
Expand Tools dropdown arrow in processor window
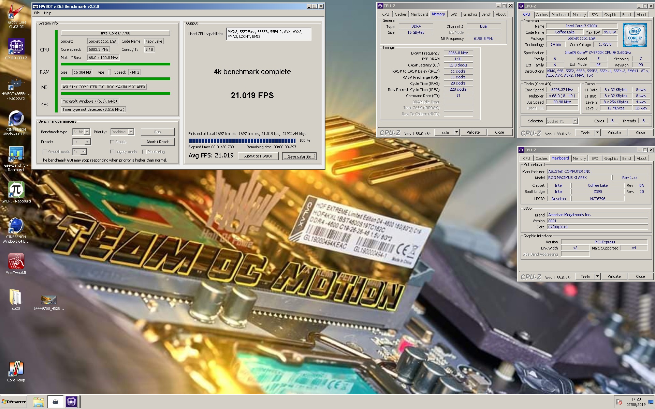click(x=597, y=133)
